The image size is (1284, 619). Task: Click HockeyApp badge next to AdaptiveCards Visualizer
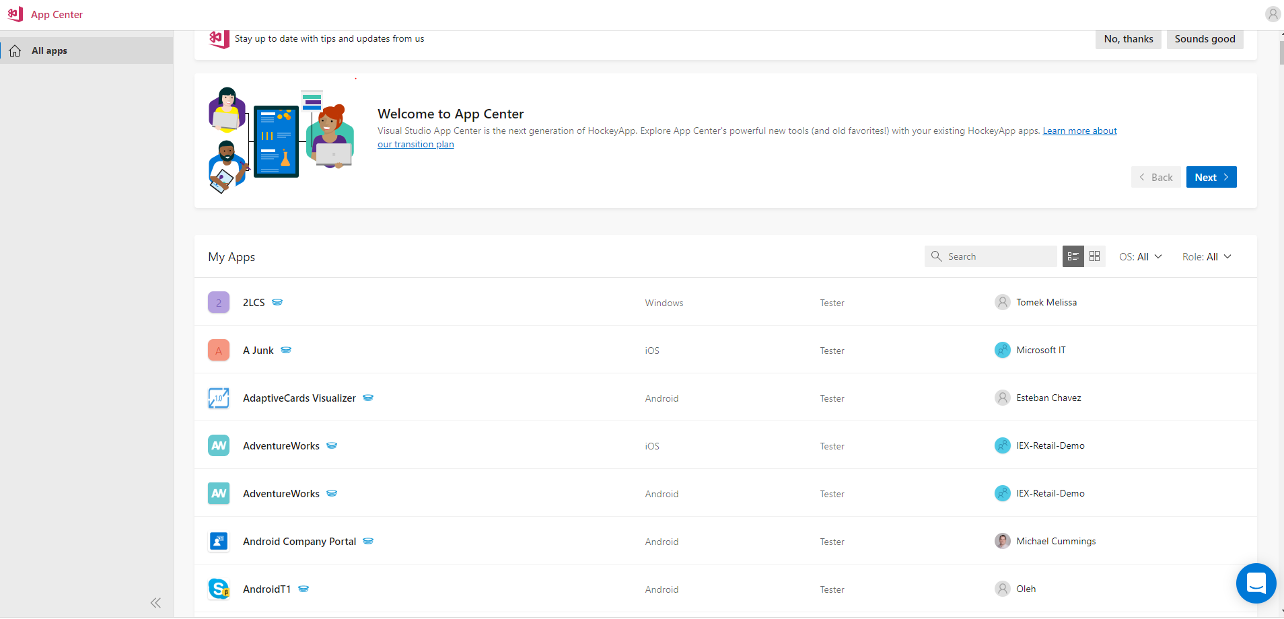[368, 398]
